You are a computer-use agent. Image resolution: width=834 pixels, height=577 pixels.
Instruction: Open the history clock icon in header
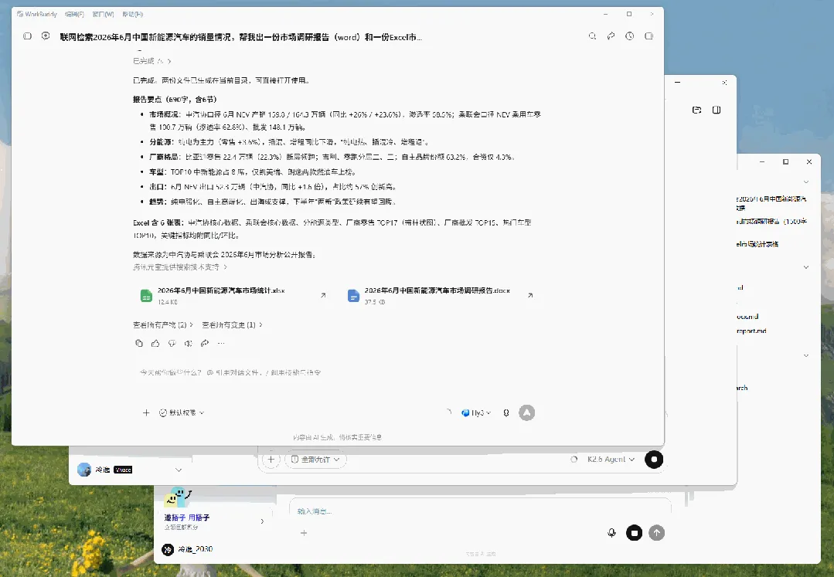pos(630,36)
